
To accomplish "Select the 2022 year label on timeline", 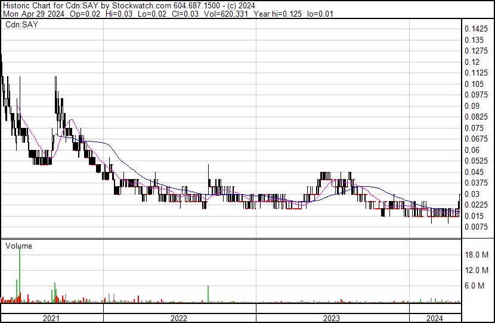I will pyautogui.click(x=179, y=318).
